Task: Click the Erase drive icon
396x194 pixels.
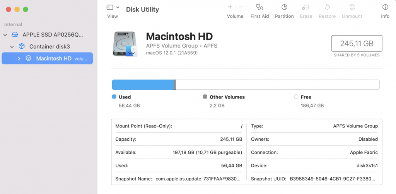Action: click(x=306, y=7)
